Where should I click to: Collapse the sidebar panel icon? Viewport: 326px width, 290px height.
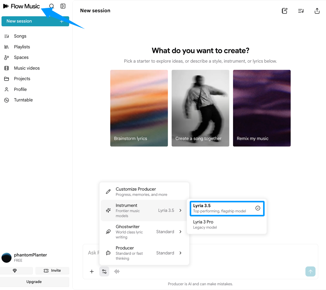63,6
